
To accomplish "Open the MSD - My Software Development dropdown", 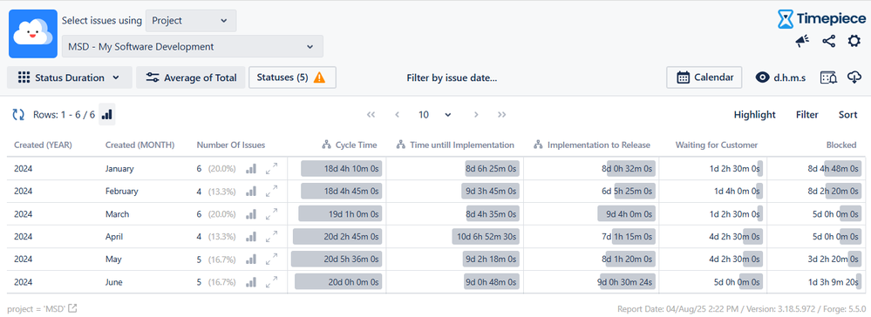I will click(x=192, y=47).
